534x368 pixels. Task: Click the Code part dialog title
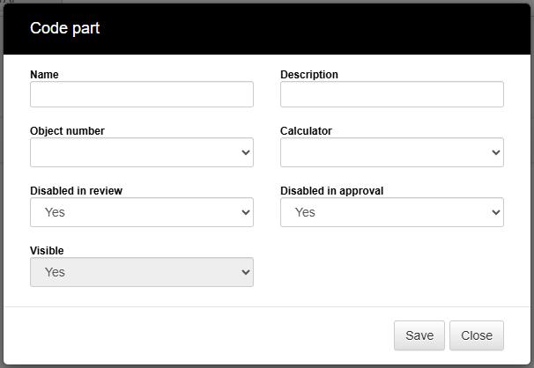65,28
